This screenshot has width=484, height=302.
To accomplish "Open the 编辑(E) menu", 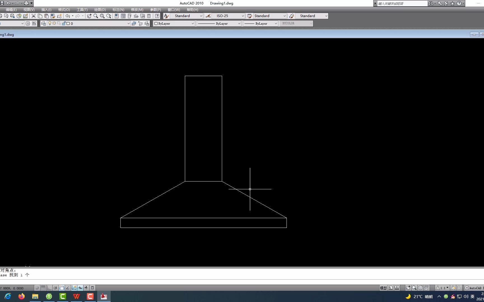I will (x=11, y=10).
